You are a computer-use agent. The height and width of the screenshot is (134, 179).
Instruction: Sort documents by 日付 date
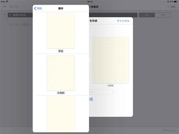[x=147, y=15]
